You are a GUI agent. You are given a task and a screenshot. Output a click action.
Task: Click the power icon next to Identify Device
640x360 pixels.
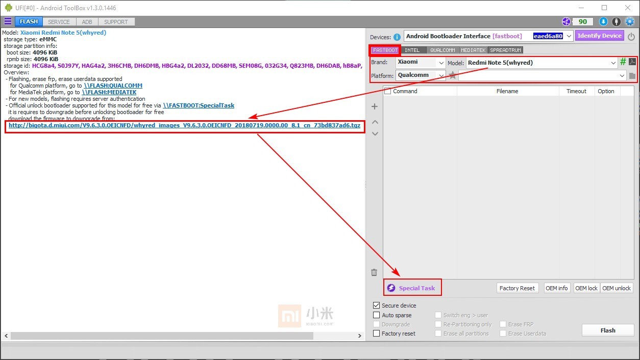tap(631, 37)
